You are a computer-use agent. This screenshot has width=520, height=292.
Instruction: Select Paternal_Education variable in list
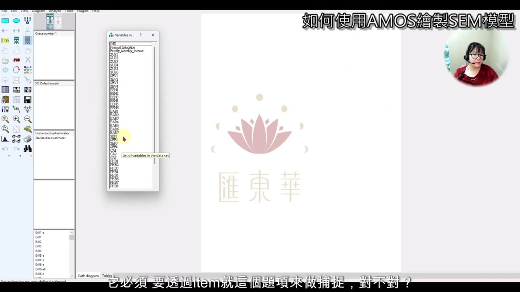point(123,47)
